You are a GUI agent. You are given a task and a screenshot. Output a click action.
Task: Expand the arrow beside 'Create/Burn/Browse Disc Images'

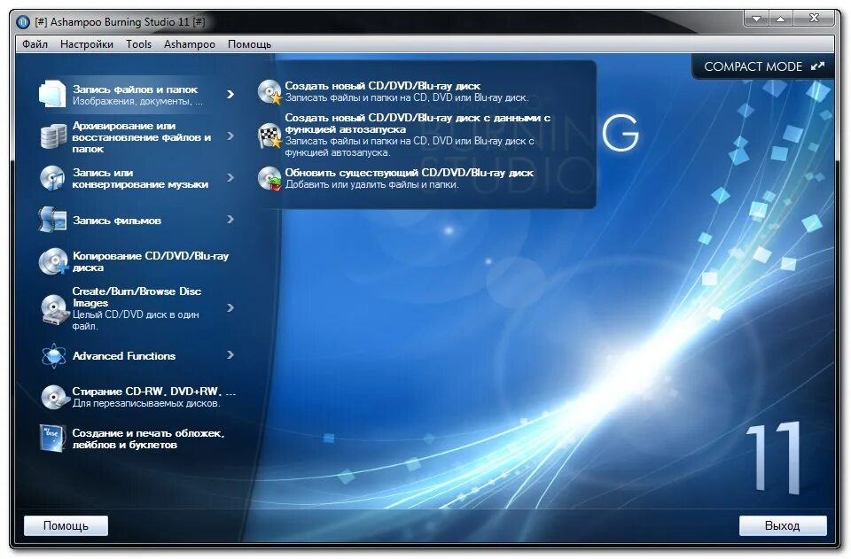(x=230, y=308)
